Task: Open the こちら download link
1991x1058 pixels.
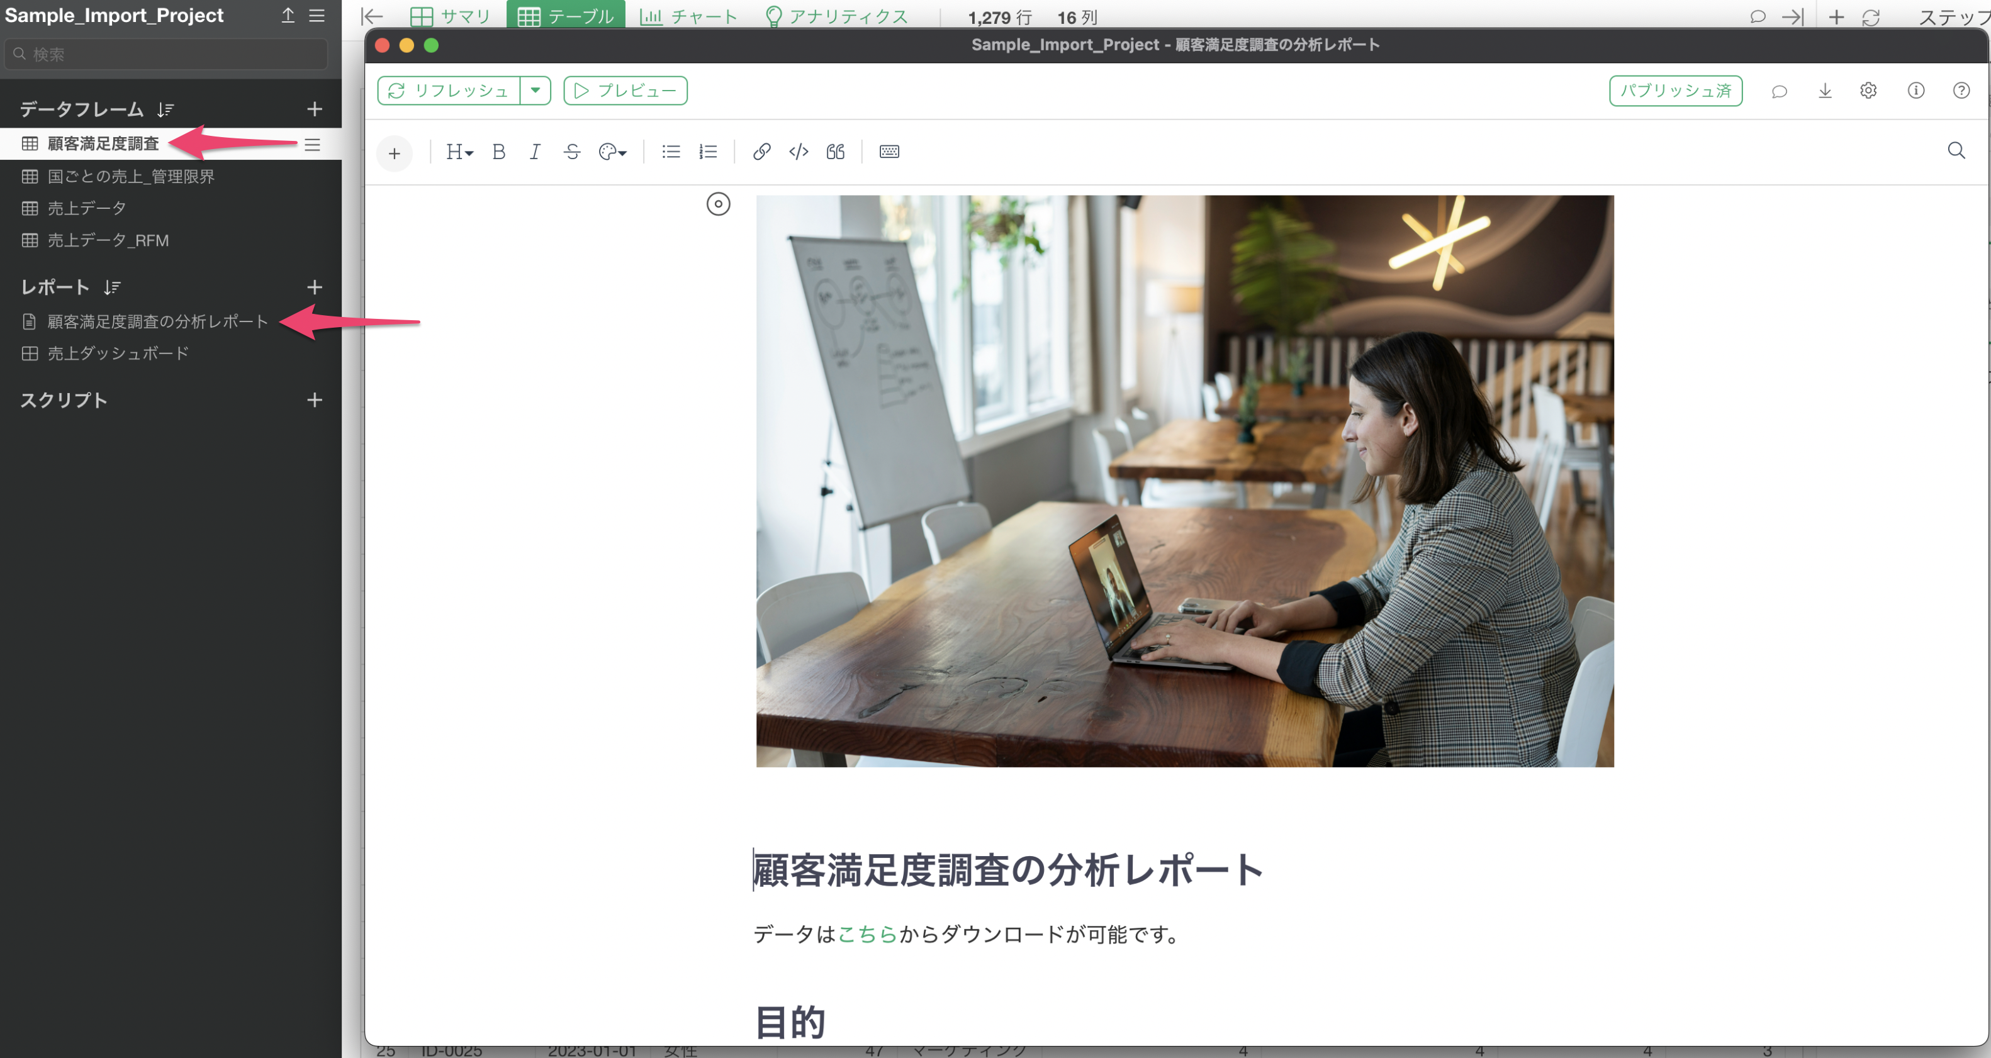Action: click(x=867, y=934)
